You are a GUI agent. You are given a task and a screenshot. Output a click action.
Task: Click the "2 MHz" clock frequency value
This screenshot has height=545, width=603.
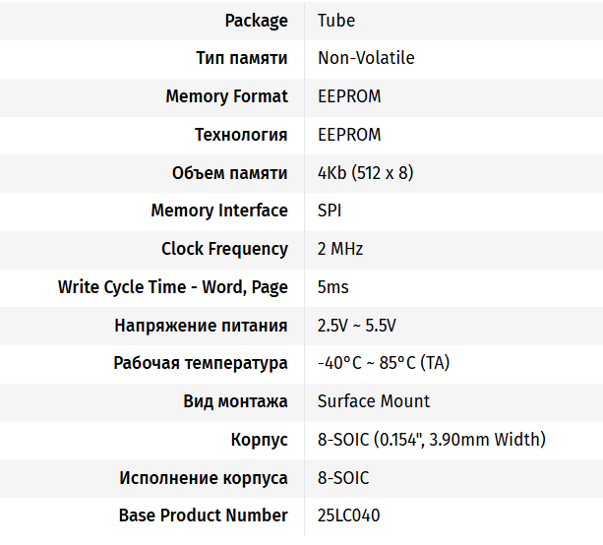pyautogui.click(x=340, y=249)
